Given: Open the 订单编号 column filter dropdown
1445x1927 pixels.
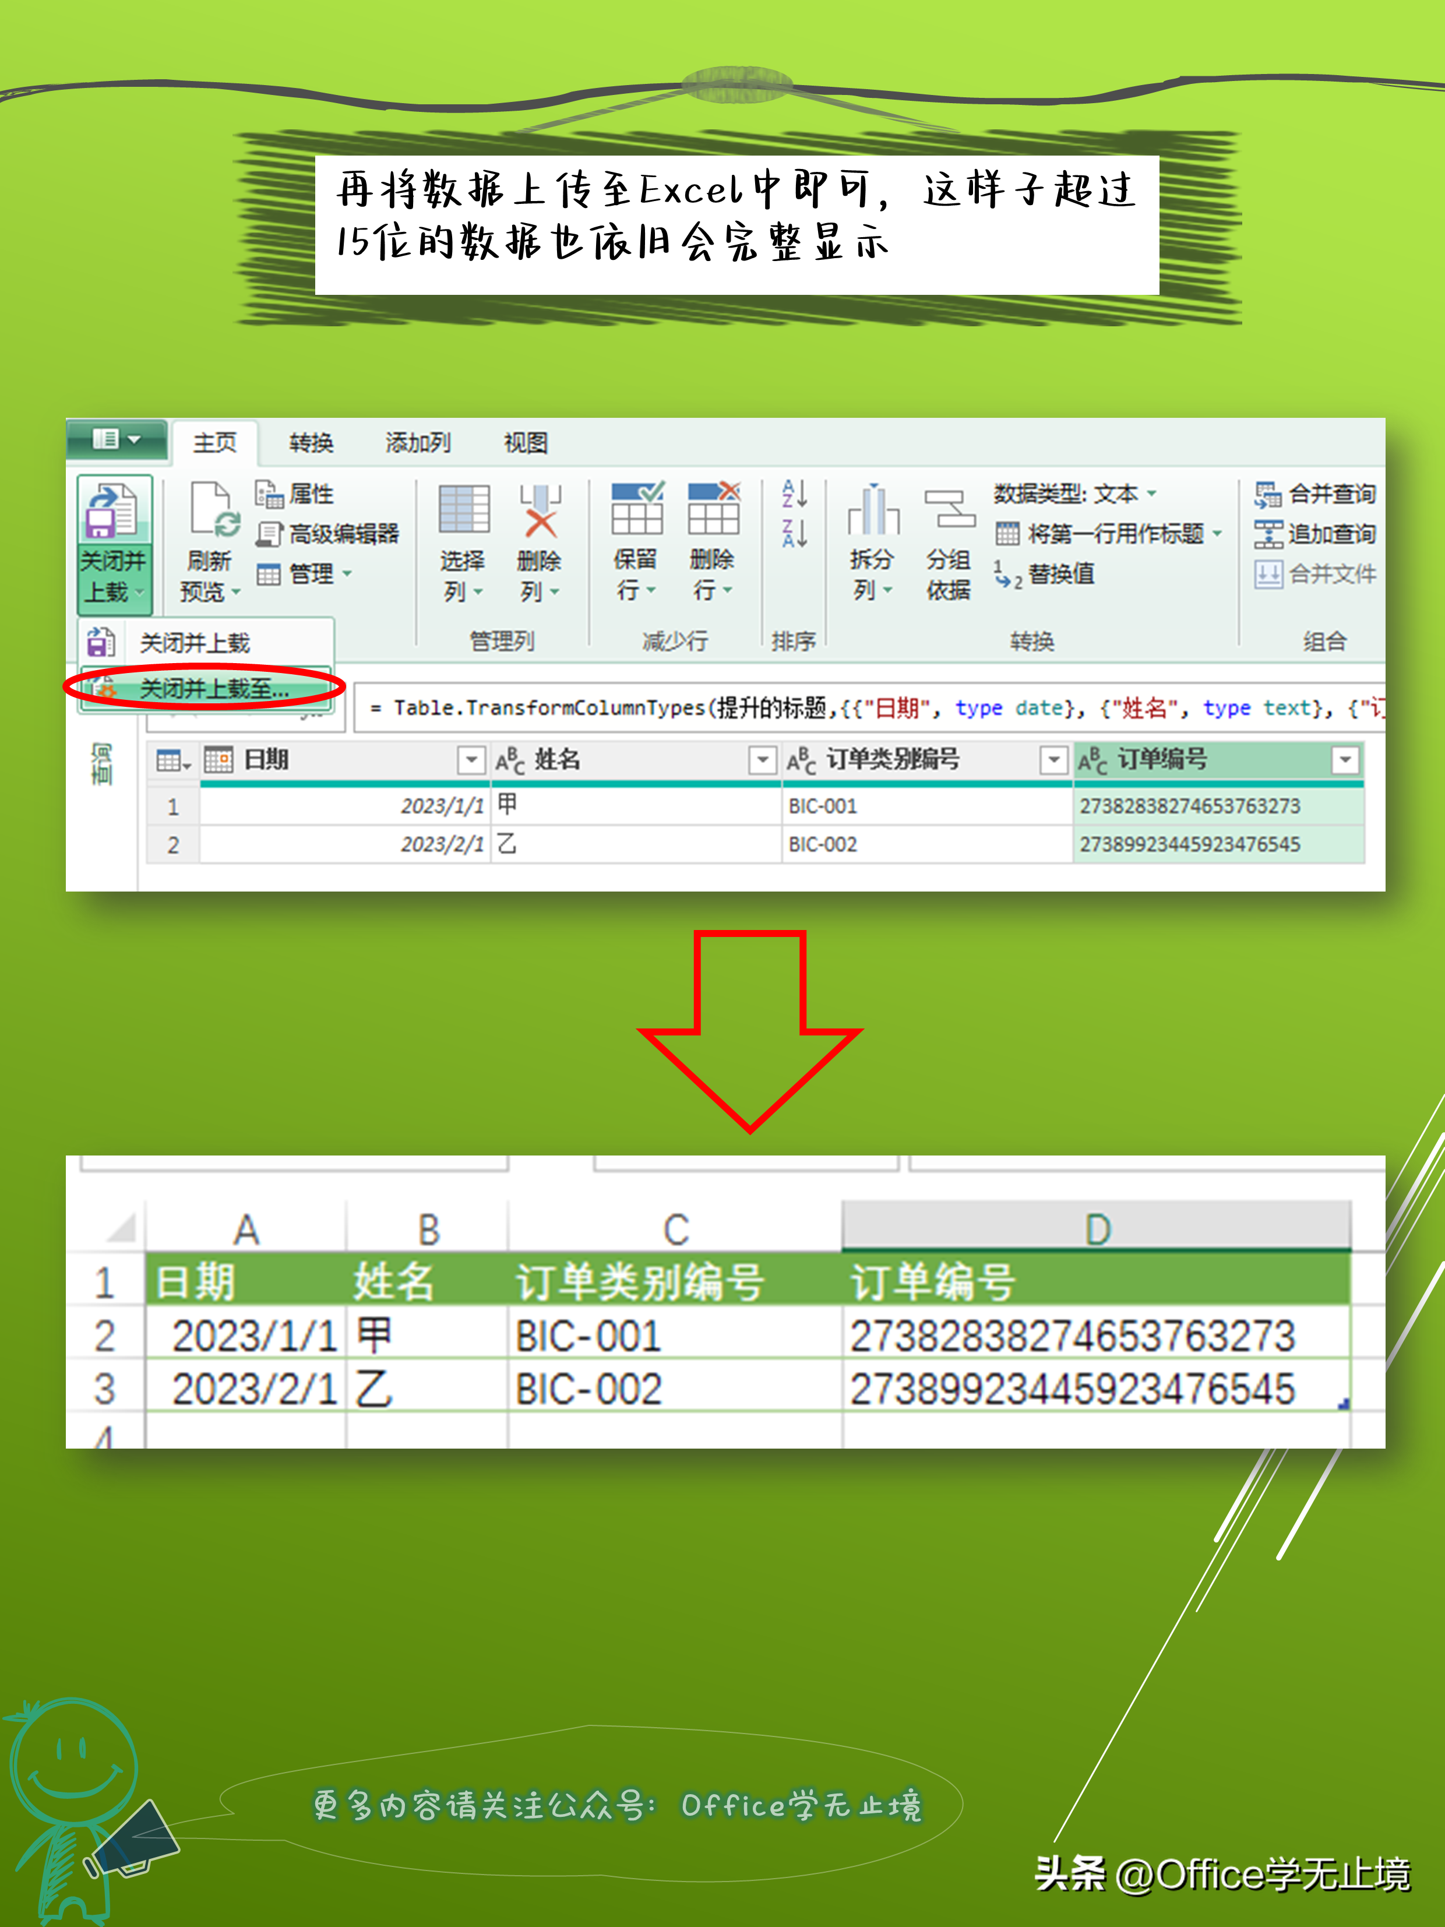Looking at the screenshot, I should click(1345, 760).
